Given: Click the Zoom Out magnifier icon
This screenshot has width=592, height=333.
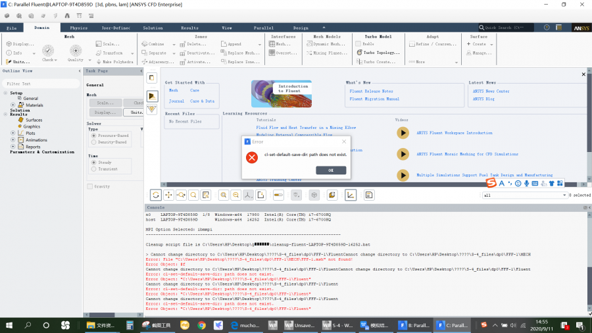Looking at the screenshot, I should pyautogui.click(x=236, y=195).
